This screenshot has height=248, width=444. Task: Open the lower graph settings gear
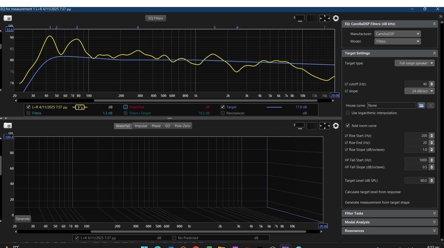335,126
